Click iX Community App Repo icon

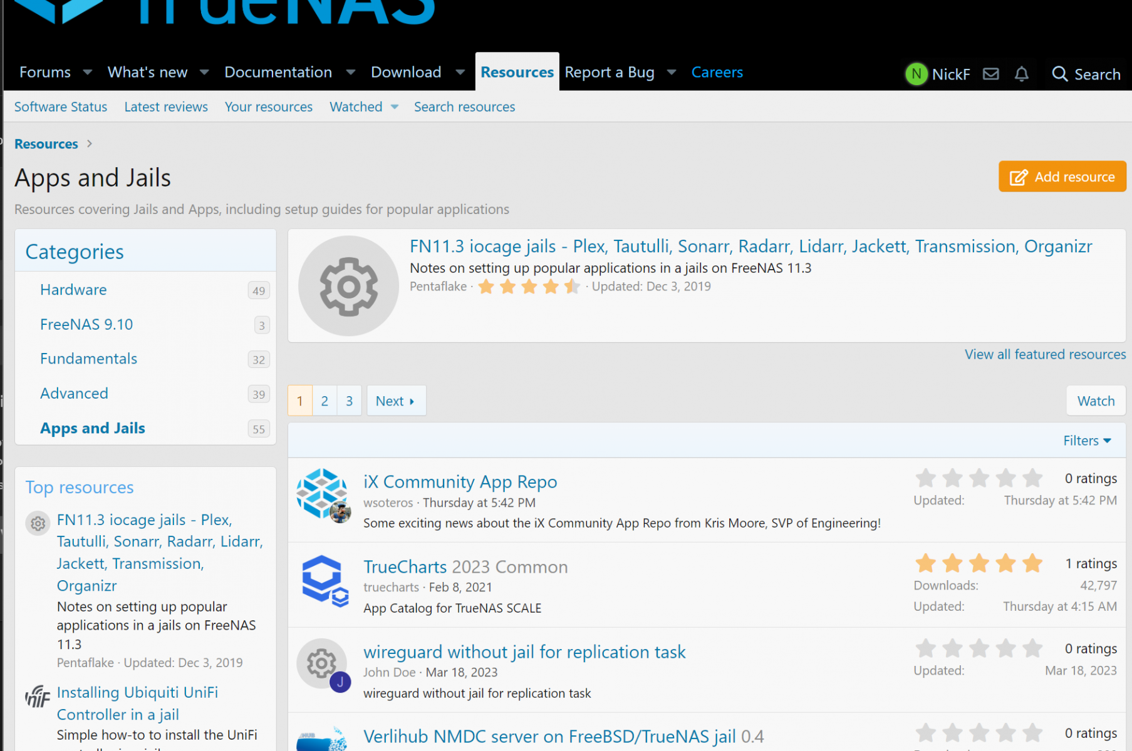tap(322, 493)
